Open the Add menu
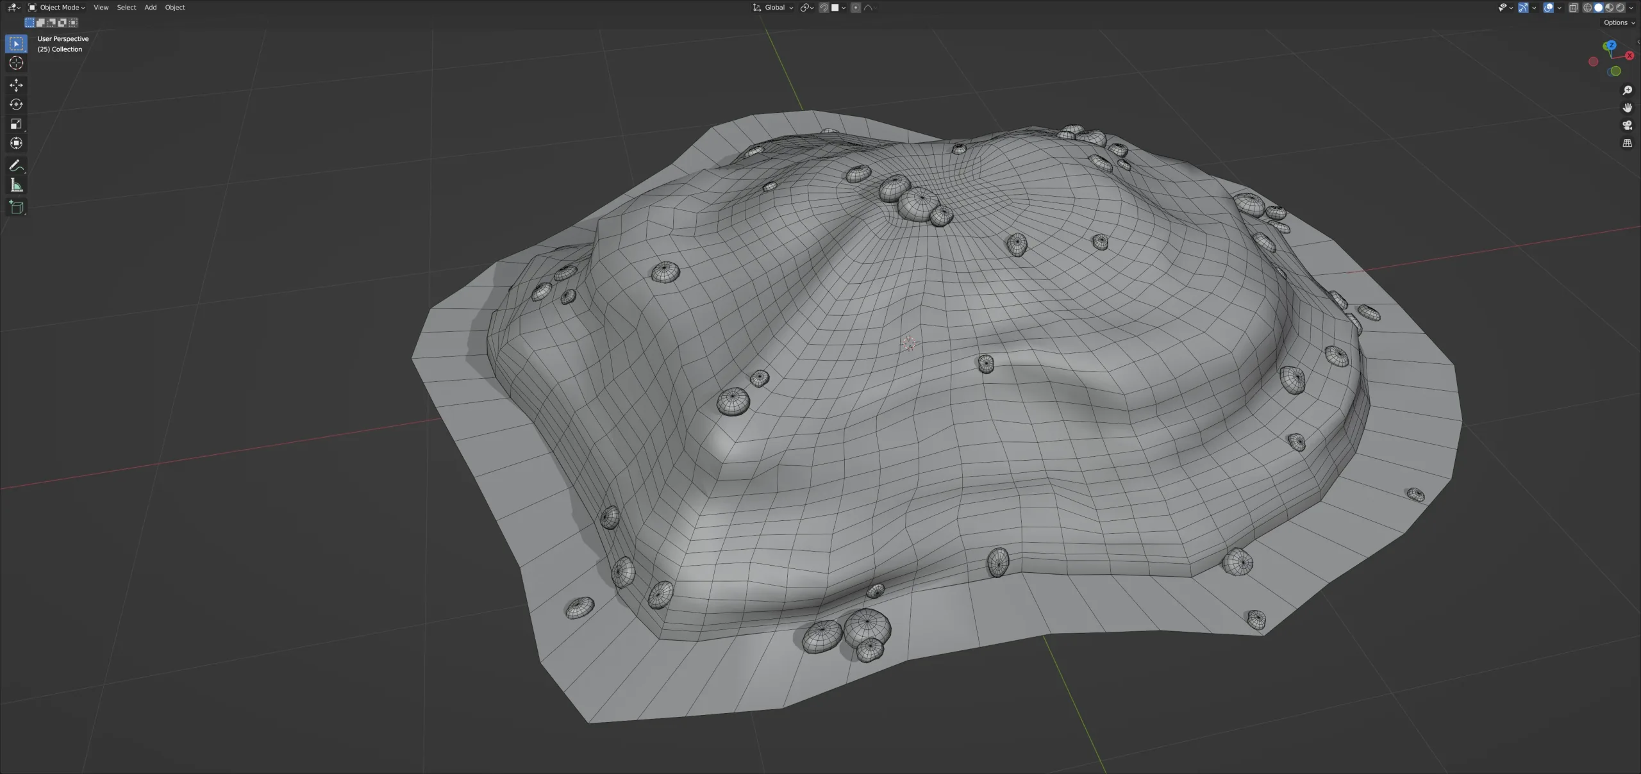1641x774 pixels. coord(150,7)
